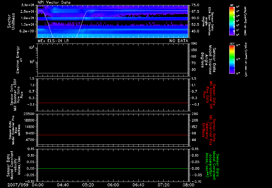The height and width of the screenshot is (188, 272).
Task: Click the 07:20 time axis label
Action: click(163, 185)
